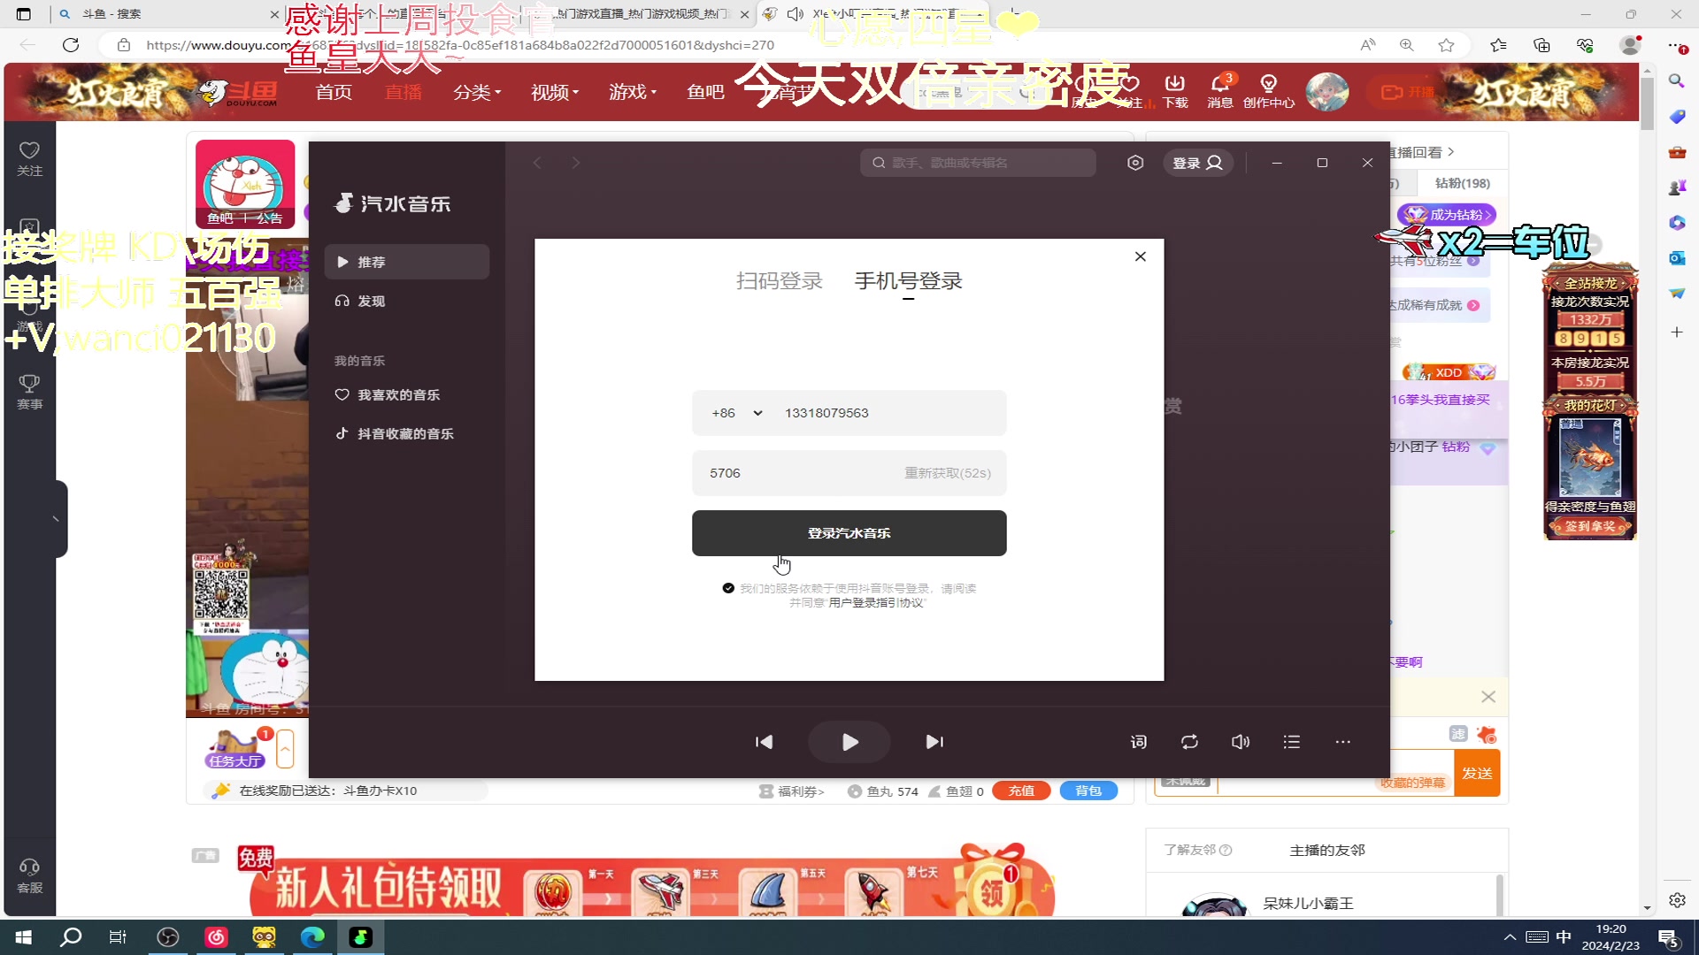Expand the arrow beside 任务大厅
The width and height of the screenshot is (1699, 955).
[285, 750]
